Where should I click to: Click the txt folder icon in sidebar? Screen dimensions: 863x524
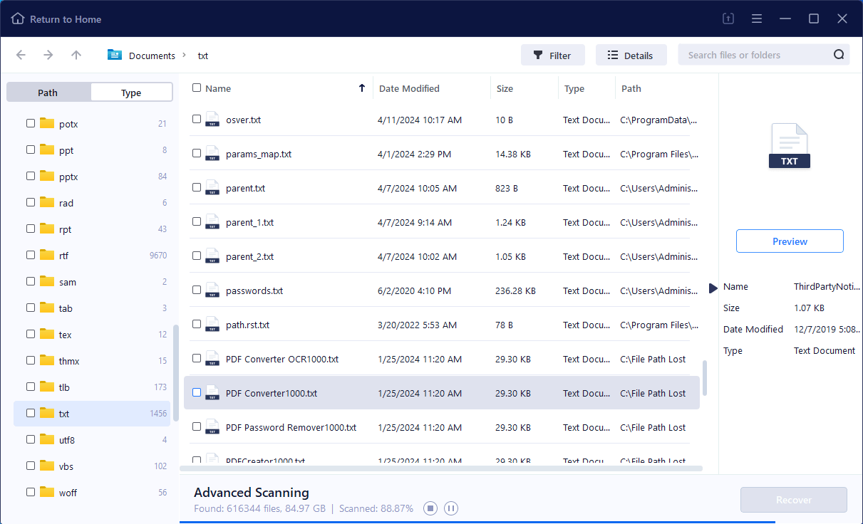(47, 414)
